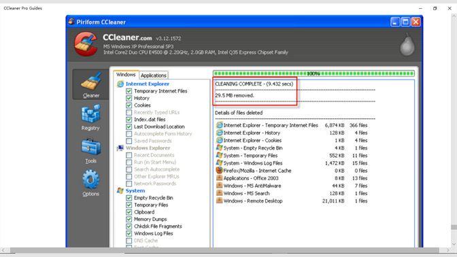The height and width of the screenshot is (257, 457).
Task: Click Internet Explorer category icon in list
Action: (120, 84)
